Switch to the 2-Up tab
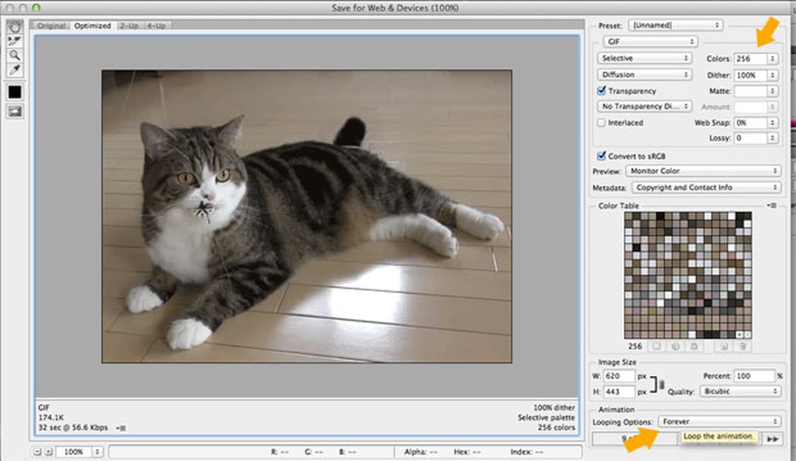 129,26
